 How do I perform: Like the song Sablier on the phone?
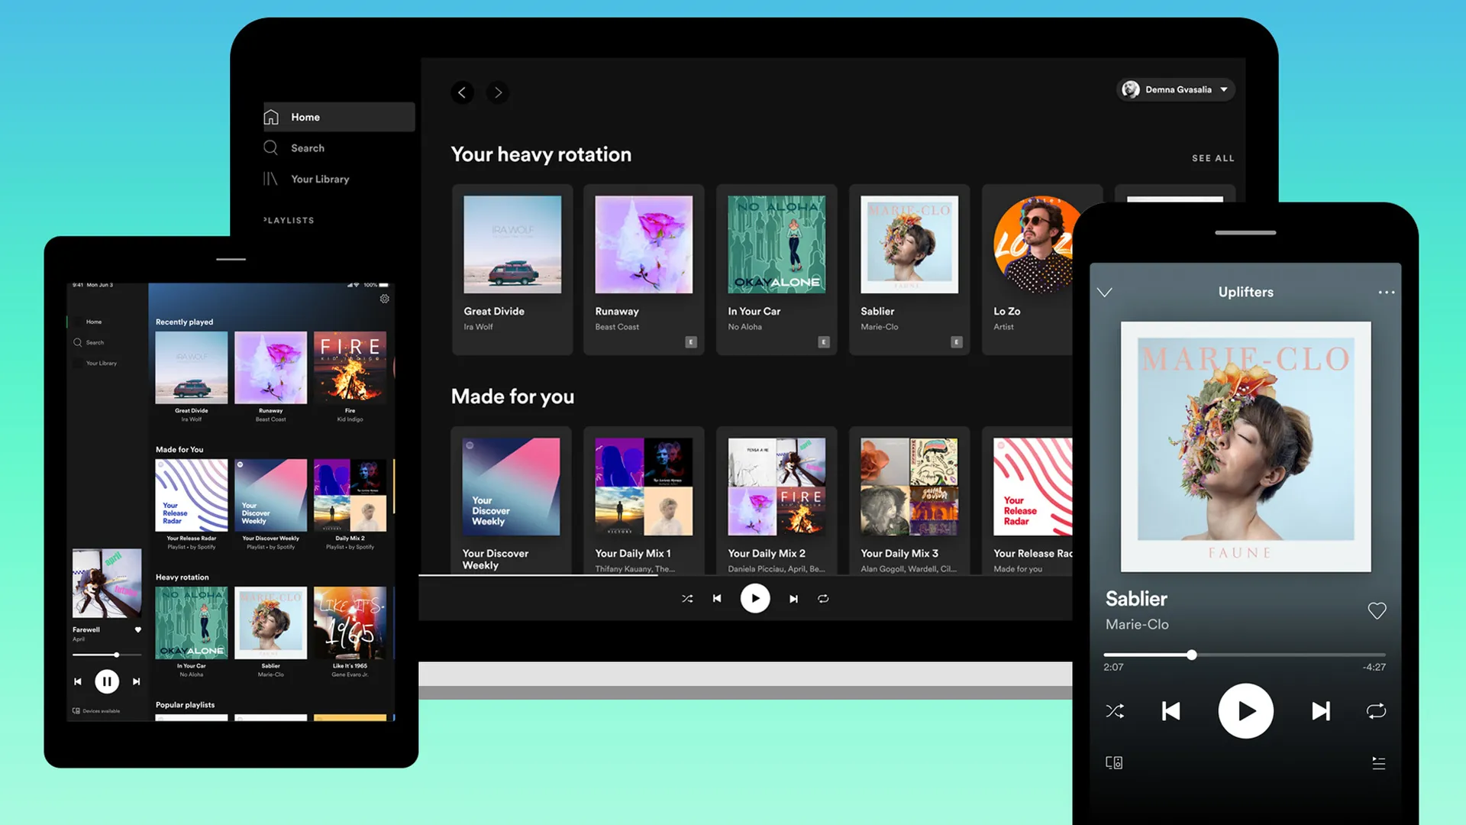pyautogui.click(x=1377, y=610)
